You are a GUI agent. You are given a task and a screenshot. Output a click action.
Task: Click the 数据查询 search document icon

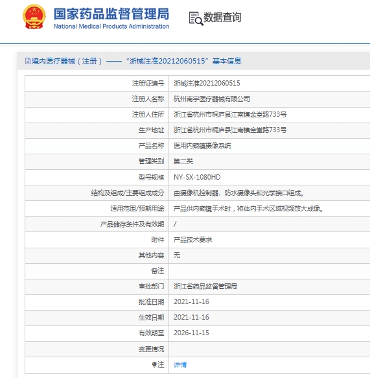196,18
